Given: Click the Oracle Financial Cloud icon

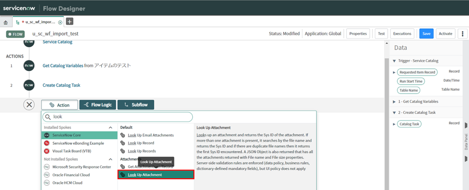Looking at the screenshot, I should 47,175.
